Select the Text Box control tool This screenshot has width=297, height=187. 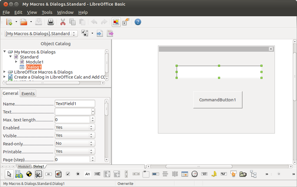click(x=97, y=174)
